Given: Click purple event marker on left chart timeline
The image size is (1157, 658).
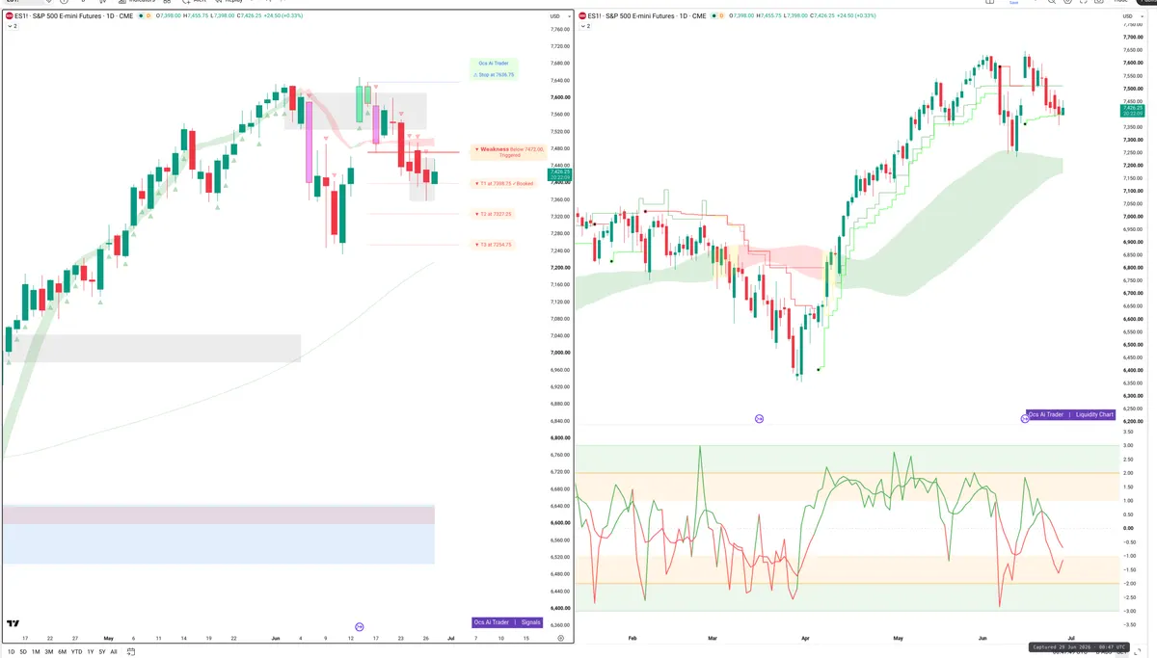Looking at the screenshot, I should pos(360,626).
